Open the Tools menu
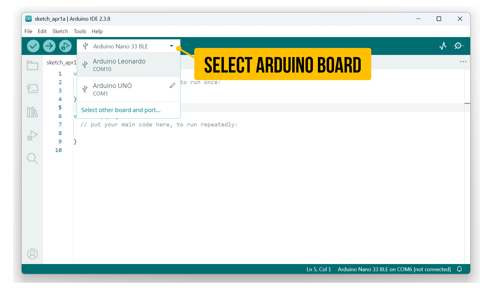Viewport: 494px width, 291px height. [80, 31]
